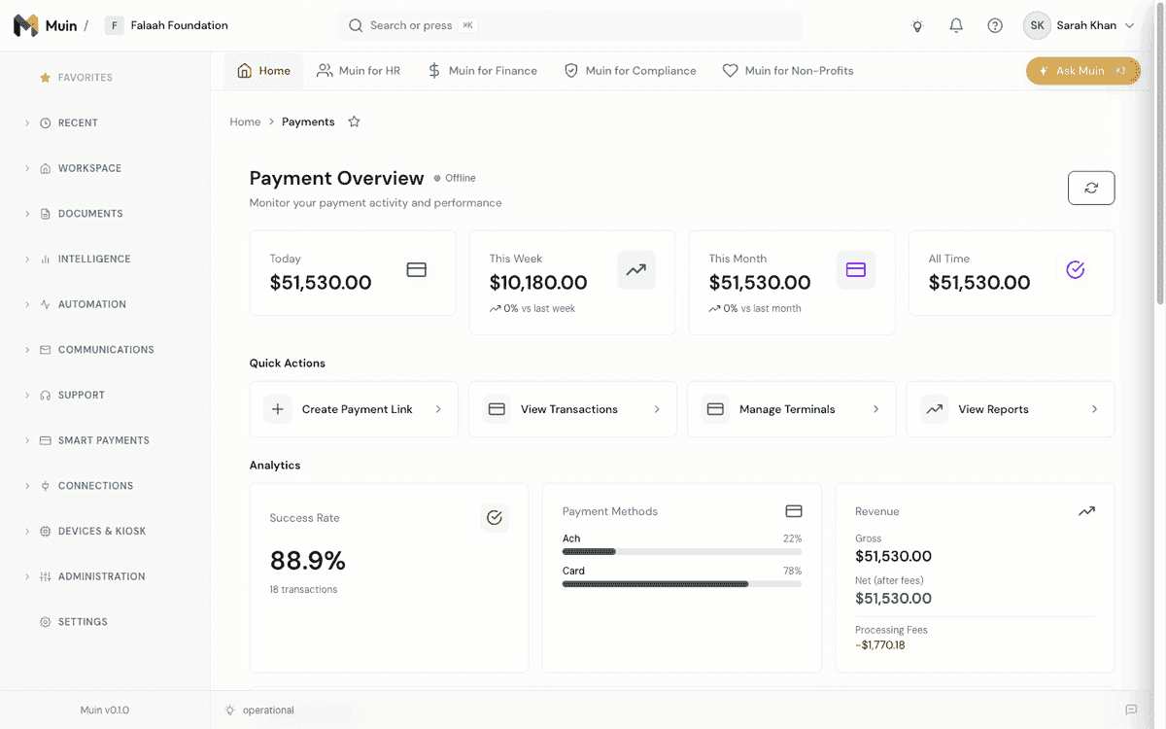Expand the Administration sidebar section
The image size is (1166, 729).
coord(27,576)
